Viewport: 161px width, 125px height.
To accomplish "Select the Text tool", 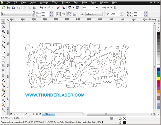I will [x=3, y=70].
